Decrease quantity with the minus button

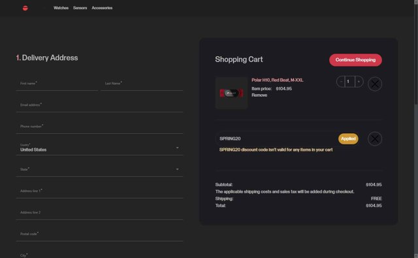pos(341,82)
